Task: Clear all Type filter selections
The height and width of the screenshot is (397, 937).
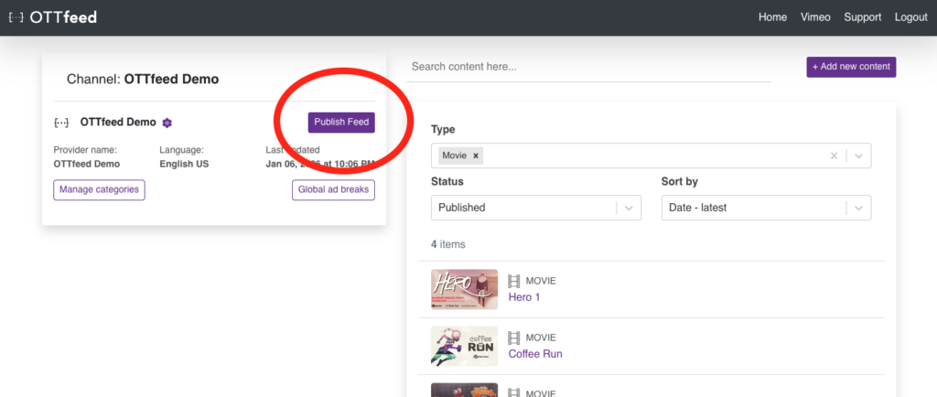Action: coord(835,156)
